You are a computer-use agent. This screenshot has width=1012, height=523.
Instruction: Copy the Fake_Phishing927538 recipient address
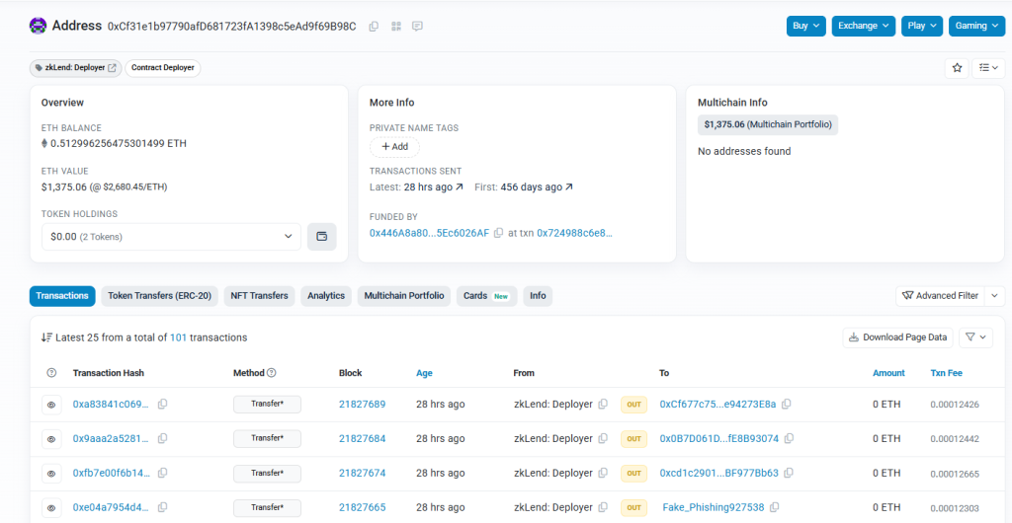pos(775,507)
